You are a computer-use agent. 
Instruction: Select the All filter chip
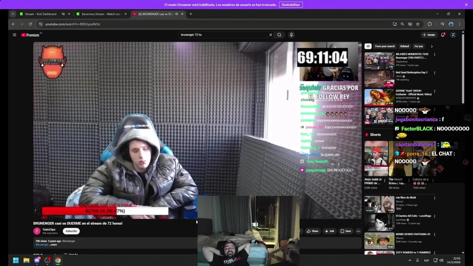pyautogui.click(x=368, y=46)
